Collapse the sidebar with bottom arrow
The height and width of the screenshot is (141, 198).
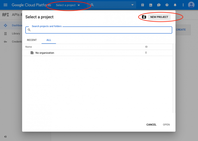coord(5,137)
